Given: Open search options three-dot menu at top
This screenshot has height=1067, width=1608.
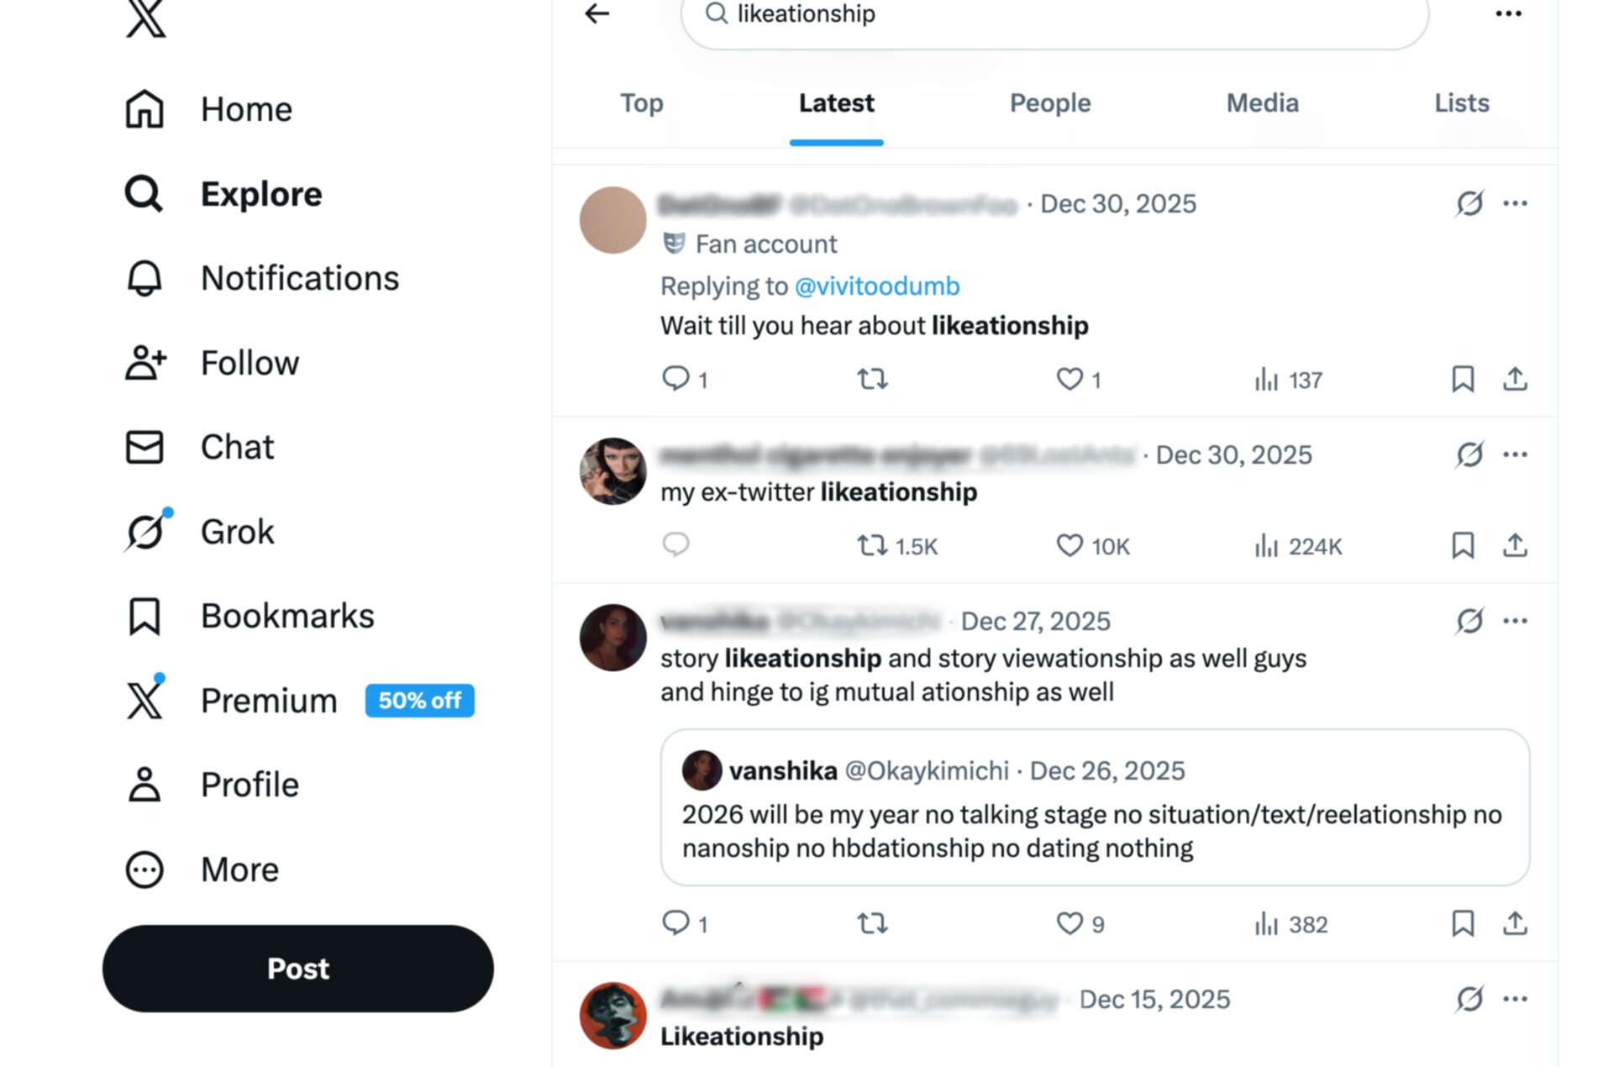Looking at the screenshot, I should (1508, 13).
